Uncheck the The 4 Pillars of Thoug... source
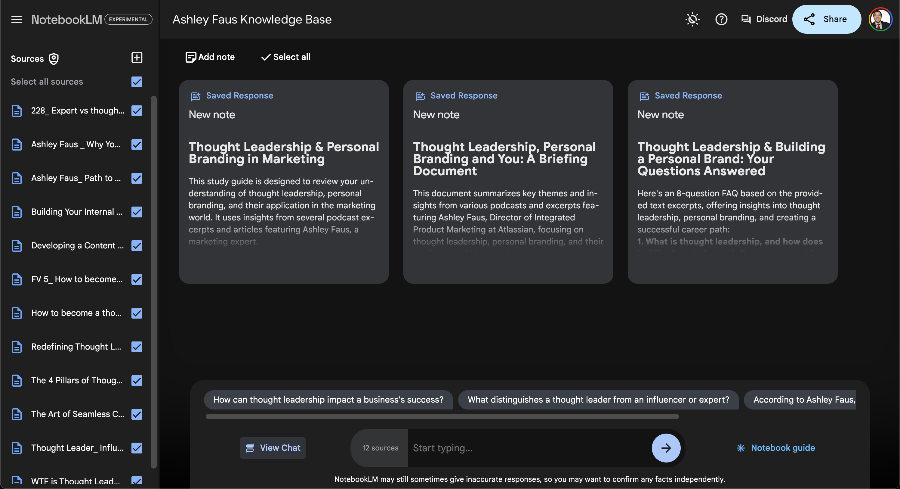Viewport: 900px width, 489px height. pos(137,381)
